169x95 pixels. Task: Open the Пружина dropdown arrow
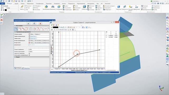point(102,8)
